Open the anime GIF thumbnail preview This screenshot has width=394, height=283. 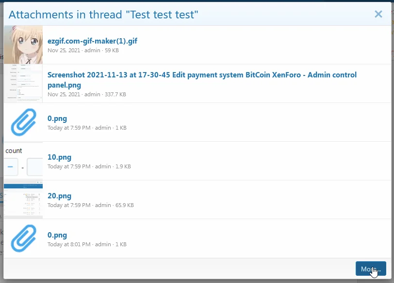click(23, 45)
